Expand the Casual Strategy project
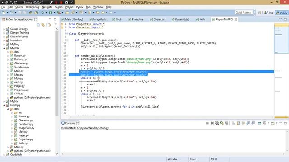 point(4,29)
